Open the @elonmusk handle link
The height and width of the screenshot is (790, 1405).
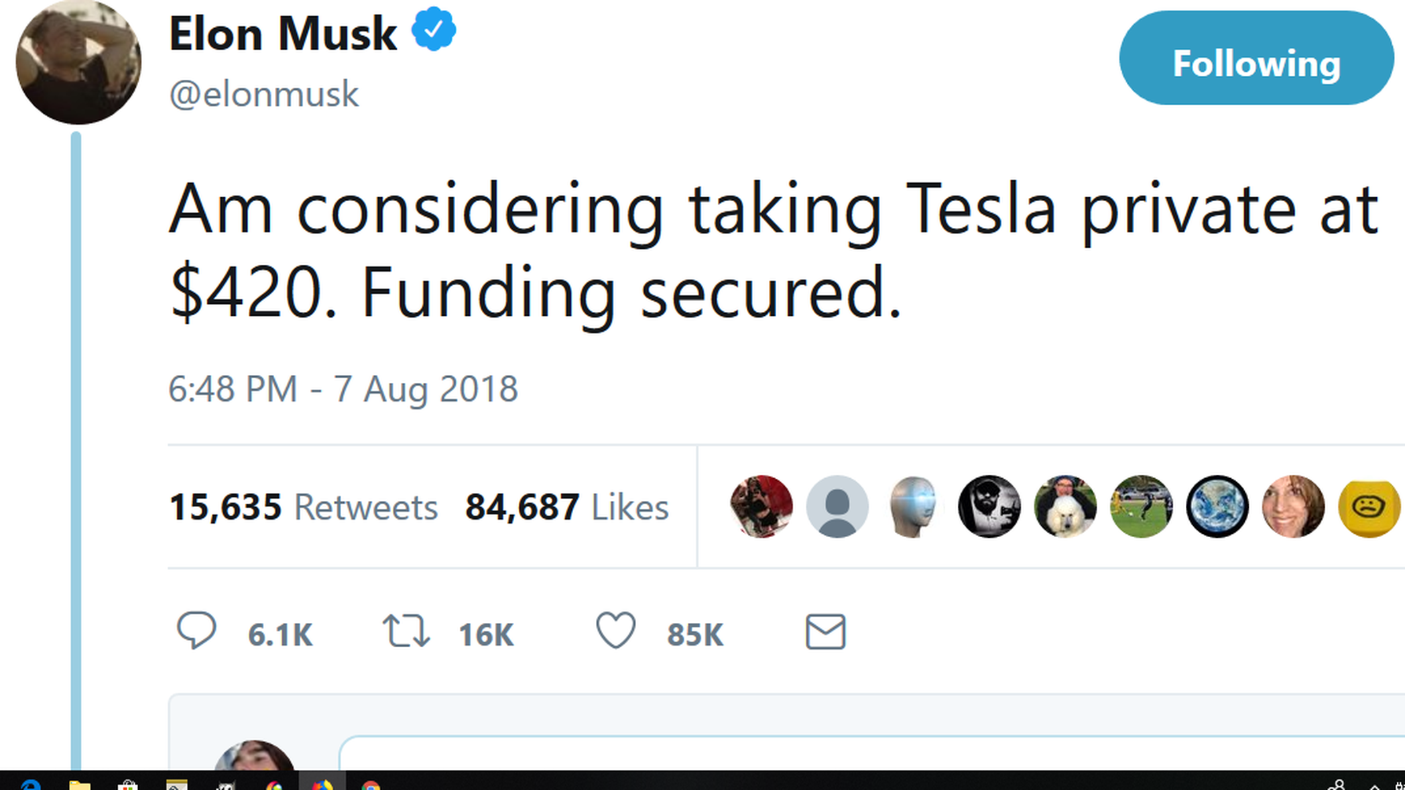263,94
